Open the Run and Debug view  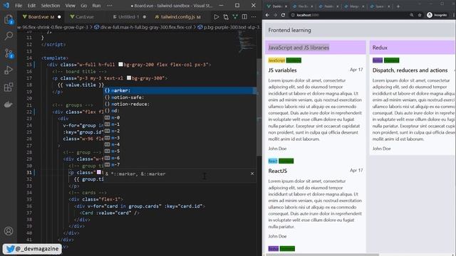[x=9, y=70]
